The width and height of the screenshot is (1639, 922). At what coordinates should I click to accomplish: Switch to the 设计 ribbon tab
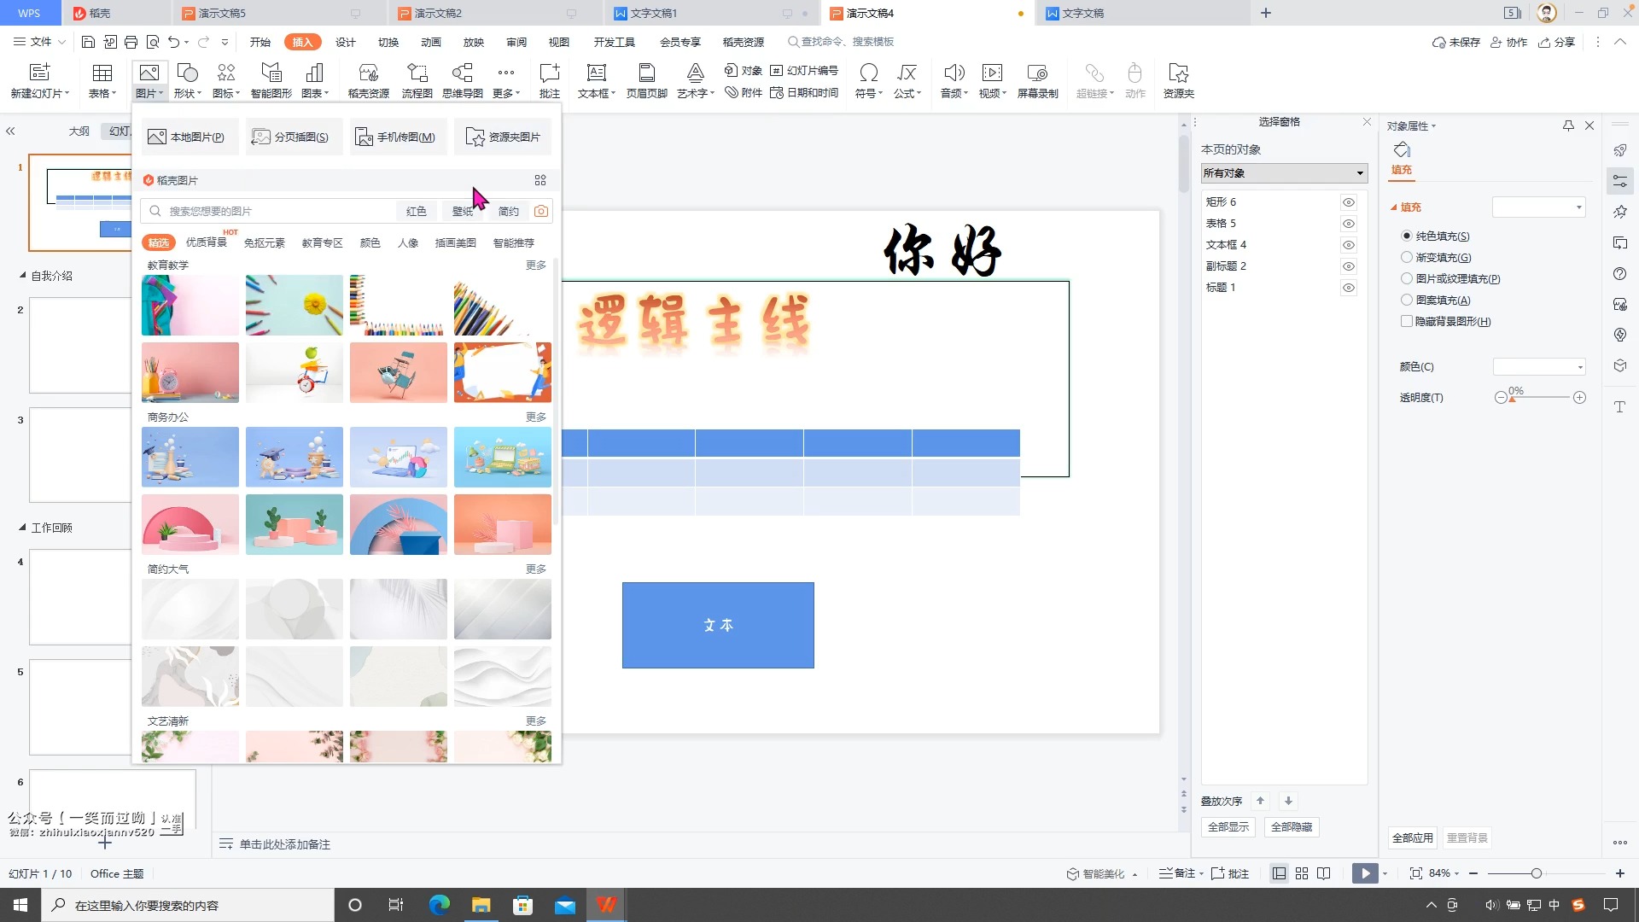346,42
